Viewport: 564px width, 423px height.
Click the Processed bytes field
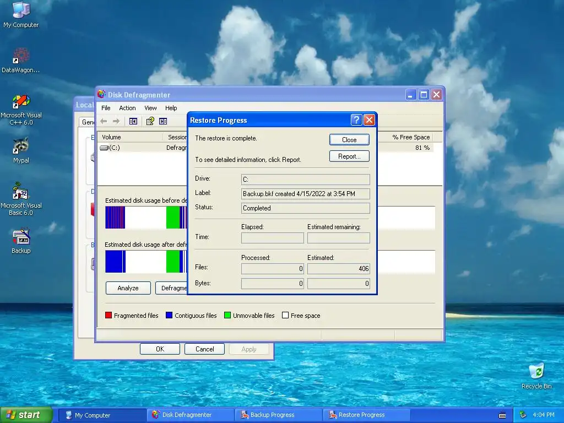(272, 284)
